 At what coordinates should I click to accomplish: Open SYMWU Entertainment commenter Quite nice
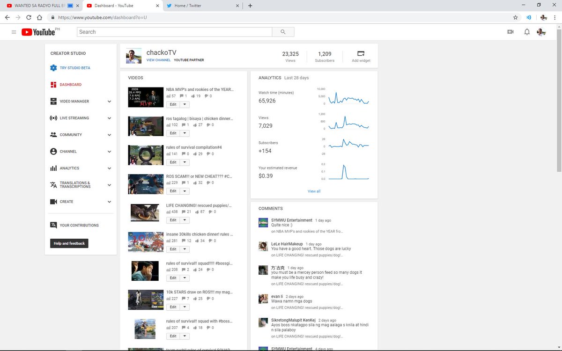click(x=292, y=220)
